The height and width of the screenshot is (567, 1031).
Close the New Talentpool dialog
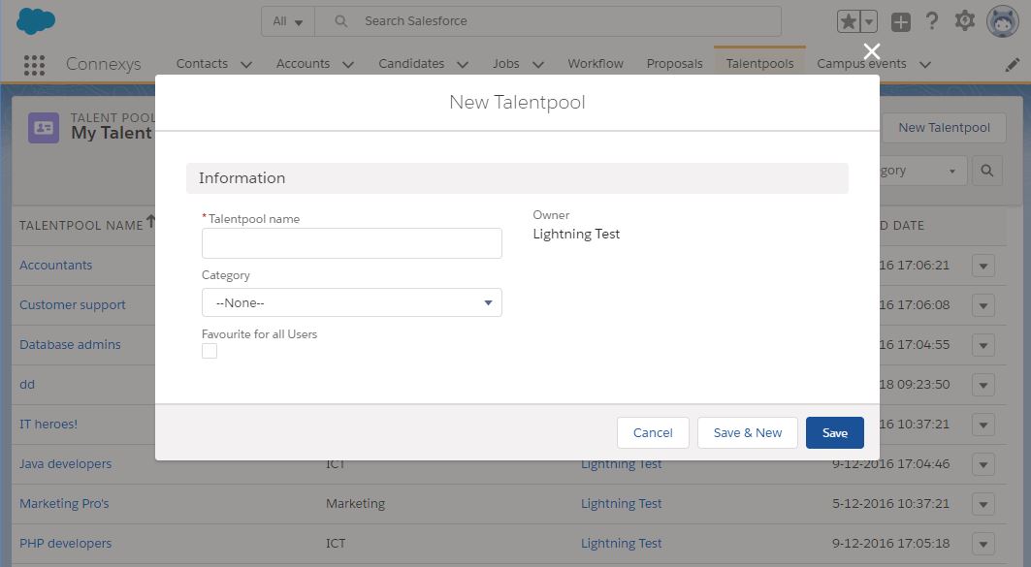tap(871, 51)
